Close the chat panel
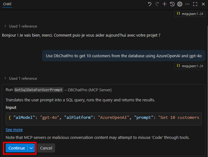Screen dimensions: 208x157 (x=203, y=4)
